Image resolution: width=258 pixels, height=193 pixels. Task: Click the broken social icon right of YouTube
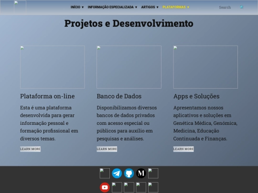tap(117, 187)
